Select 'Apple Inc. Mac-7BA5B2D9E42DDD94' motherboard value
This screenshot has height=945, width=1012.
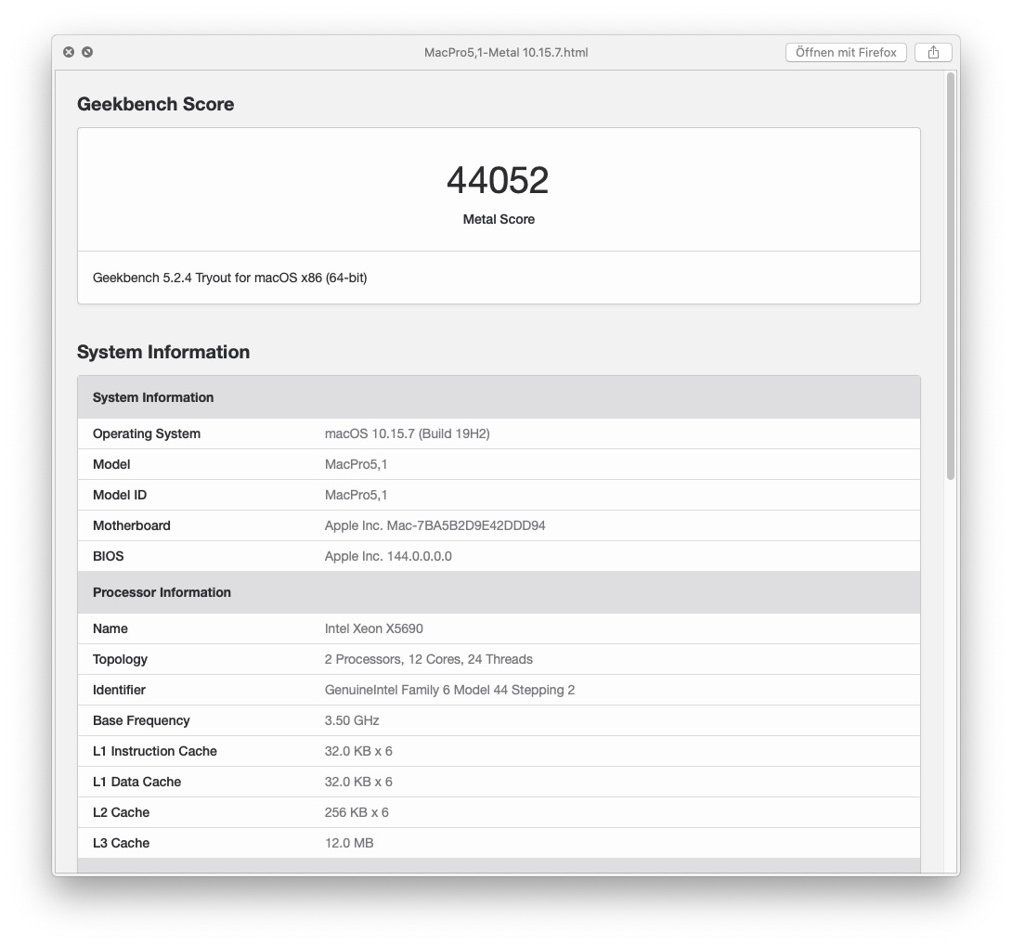coord(435,525)
